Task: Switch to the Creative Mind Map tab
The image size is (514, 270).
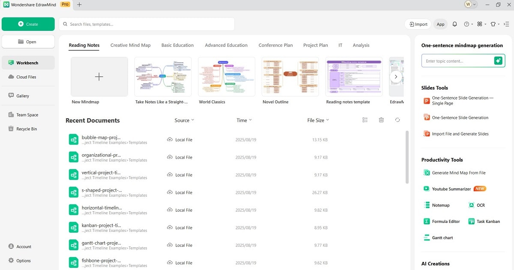Action: pyautogui.click(x=130, y=45)
